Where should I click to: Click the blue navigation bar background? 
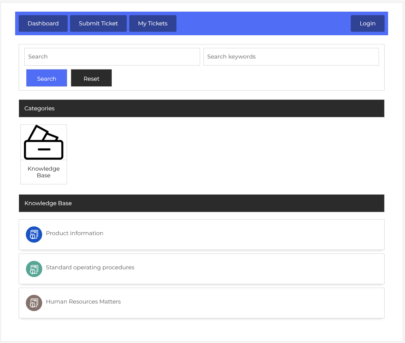(x=263, y=24)
